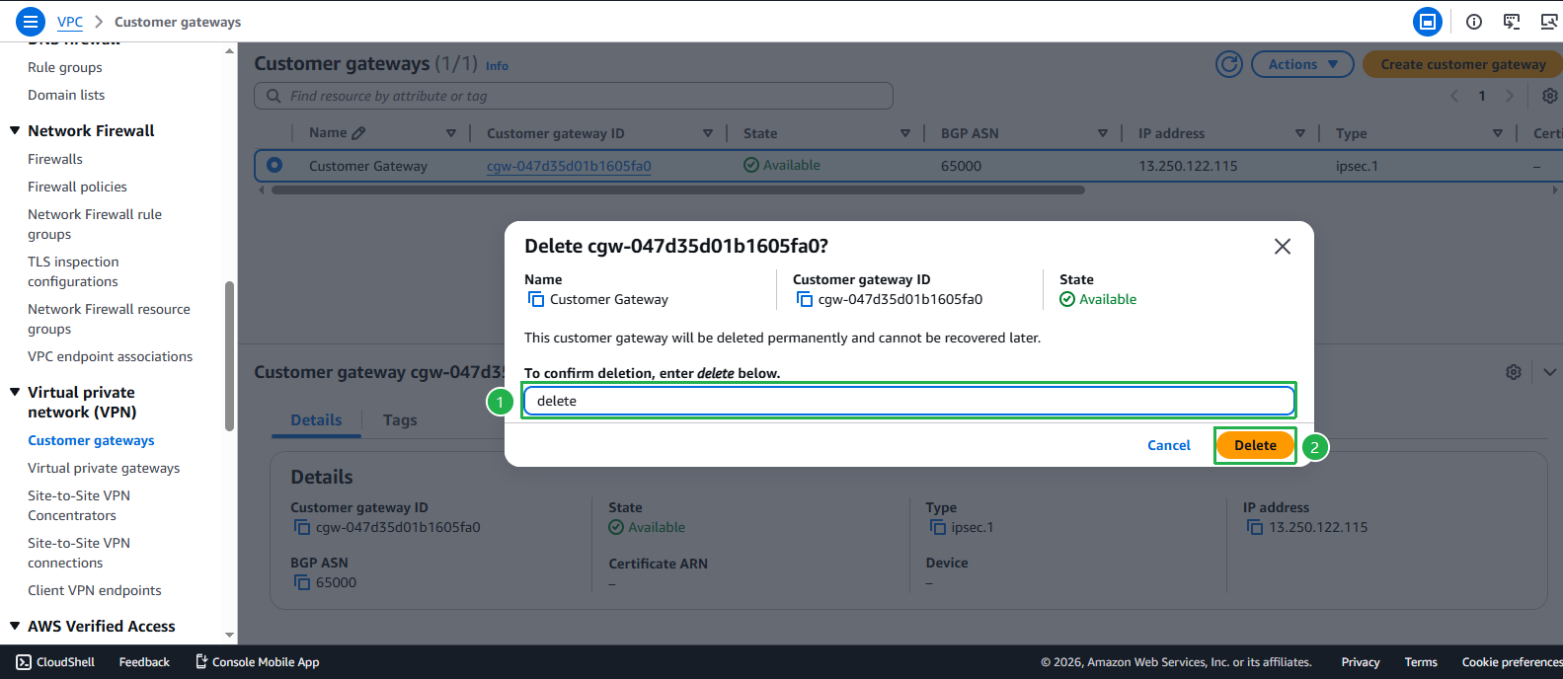
Task: Open Site-to-Site VPN connections
Action: (79, 553)
